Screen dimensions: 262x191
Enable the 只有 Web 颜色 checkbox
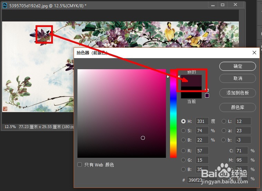[80, 165]
